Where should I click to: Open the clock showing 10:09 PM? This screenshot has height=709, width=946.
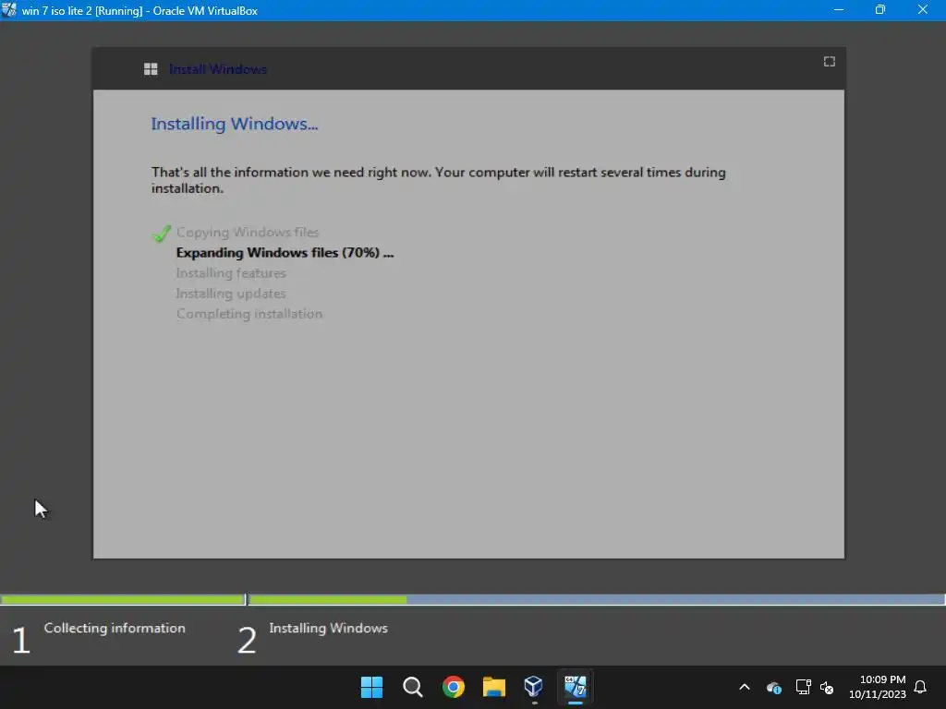878,687
